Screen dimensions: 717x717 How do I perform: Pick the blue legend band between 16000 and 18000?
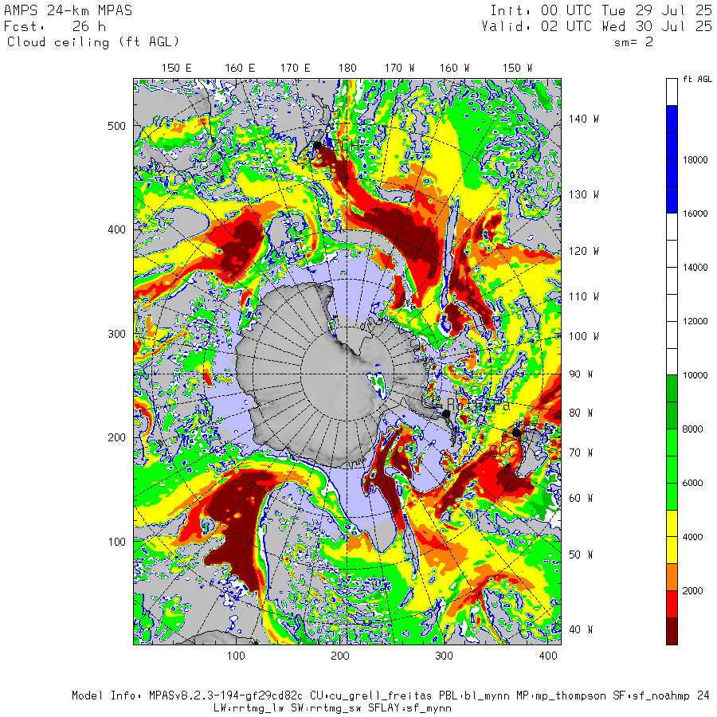672,186
